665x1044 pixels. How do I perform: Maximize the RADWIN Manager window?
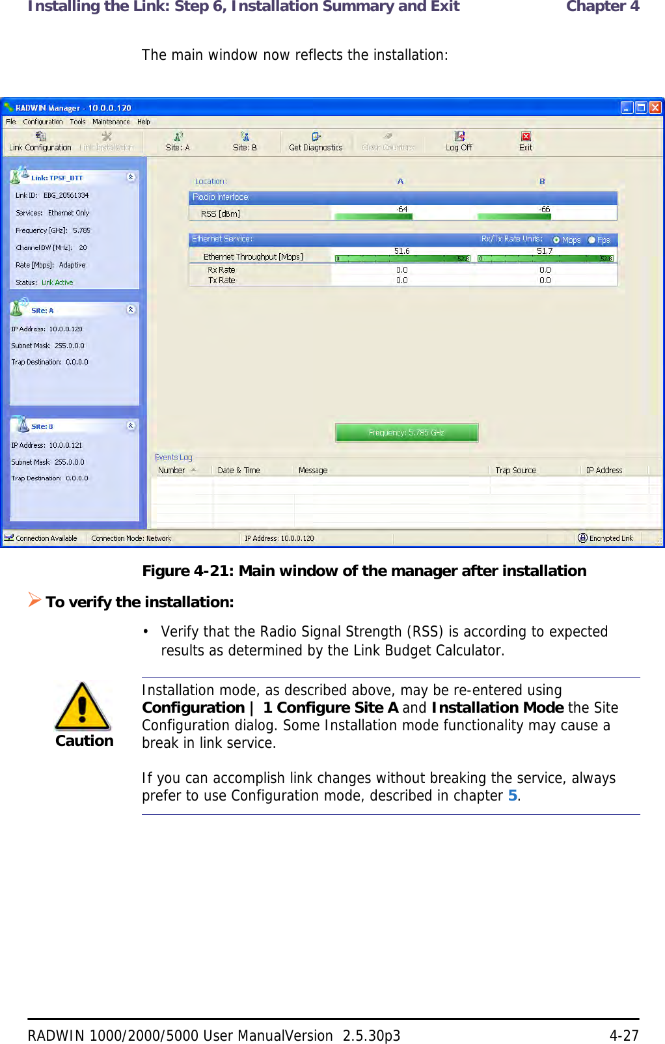[x=641, y=107]
